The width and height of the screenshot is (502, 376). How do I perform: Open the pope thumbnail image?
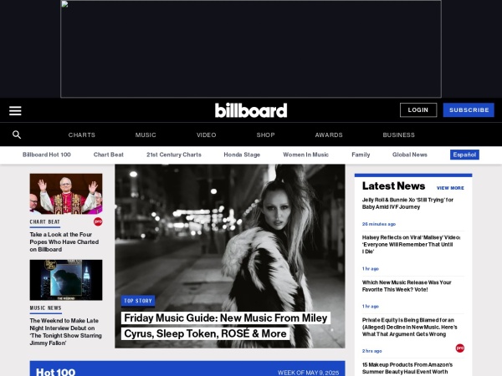(66, 194)
